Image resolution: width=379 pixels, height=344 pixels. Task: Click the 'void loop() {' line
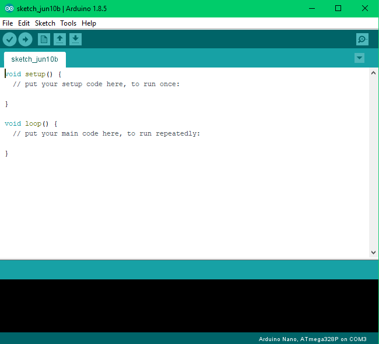[31, 124]
